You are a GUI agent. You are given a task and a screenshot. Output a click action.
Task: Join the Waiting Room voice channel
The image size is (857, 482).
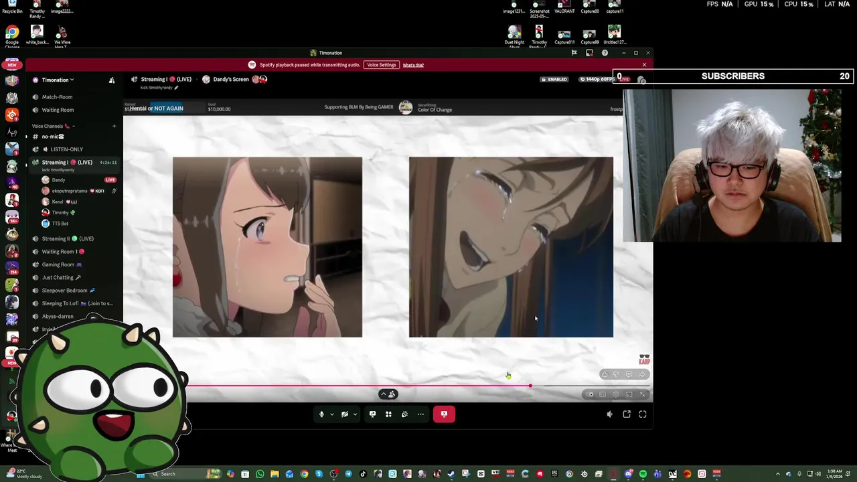click(58, 110)
